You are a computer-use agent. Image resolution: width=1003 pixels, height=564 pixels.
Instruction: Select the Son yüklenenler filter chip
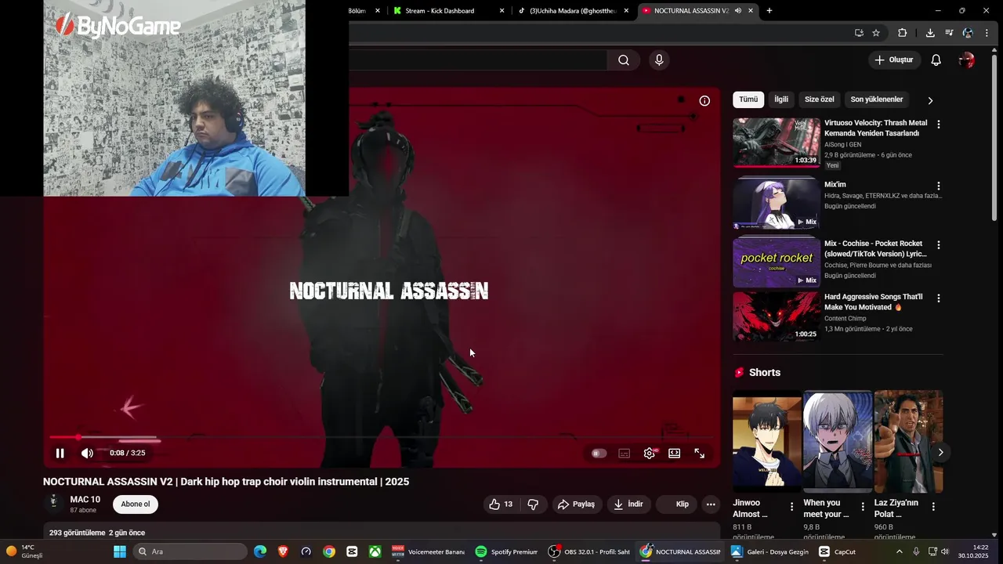(877, 99)
